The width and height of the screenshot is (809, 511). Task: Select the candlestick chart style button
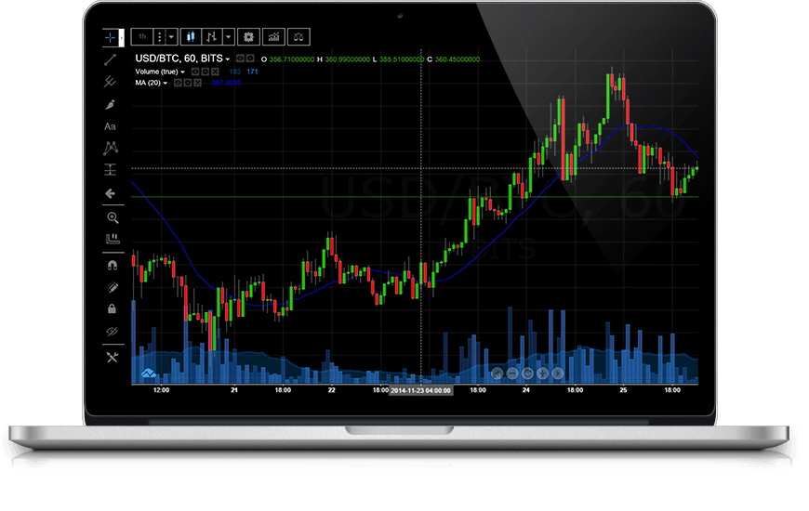191,37
